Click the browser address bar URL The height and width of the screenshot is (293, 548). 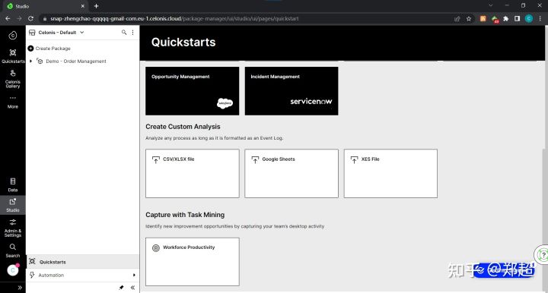[x=174, y=18]
